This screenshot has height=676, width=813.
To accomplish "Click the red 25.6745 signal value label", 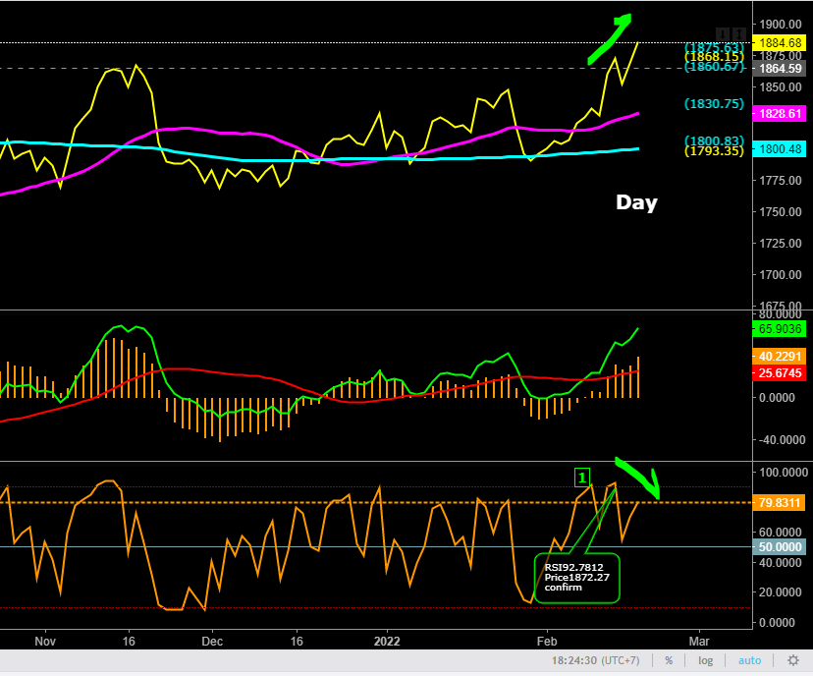I will [780, 373].
